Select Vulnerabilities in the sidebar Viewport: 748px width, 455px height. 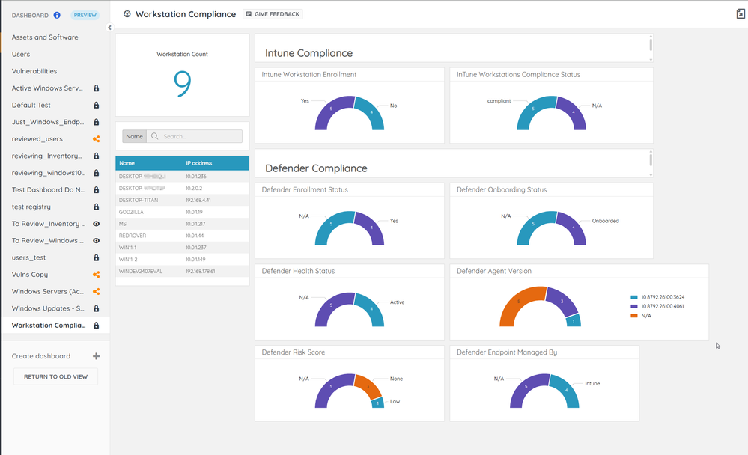pyautogui.click(x=34, y=71)
